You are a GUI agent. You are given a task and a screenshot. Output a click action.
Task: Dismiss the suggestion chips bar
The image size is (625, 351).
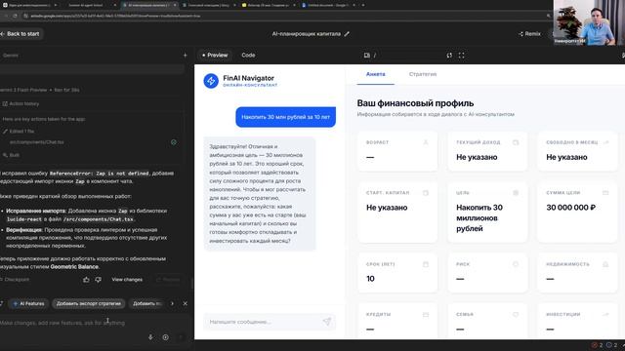(185, 303)
